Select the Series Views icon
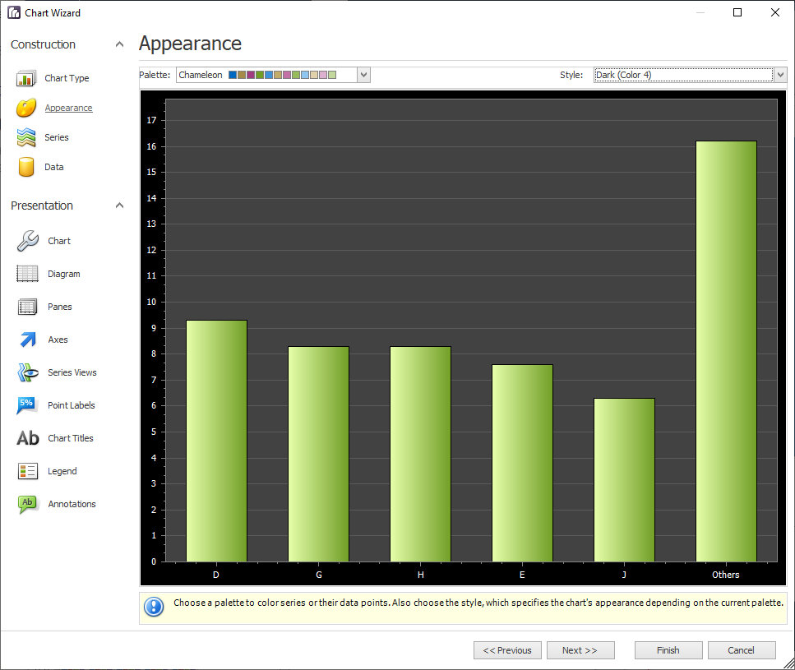This screenshot has height=670, width=795. 26,372
